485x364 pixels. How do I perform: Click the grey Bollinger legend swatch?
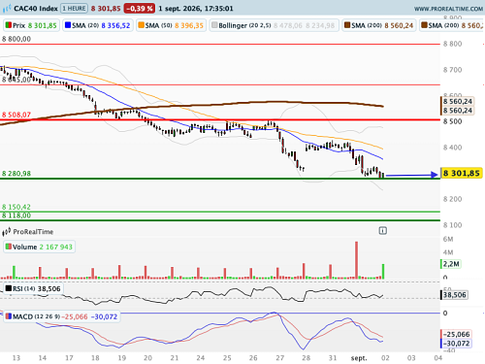point(214,25)
